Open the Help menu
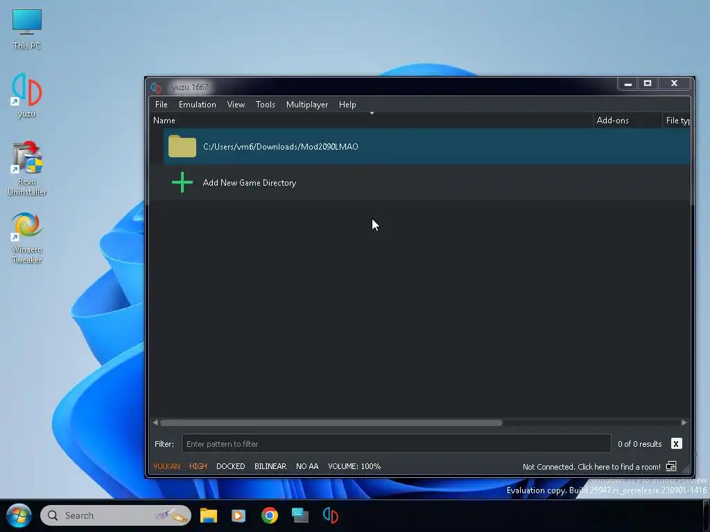710x532 pixels. coord(347,105)
